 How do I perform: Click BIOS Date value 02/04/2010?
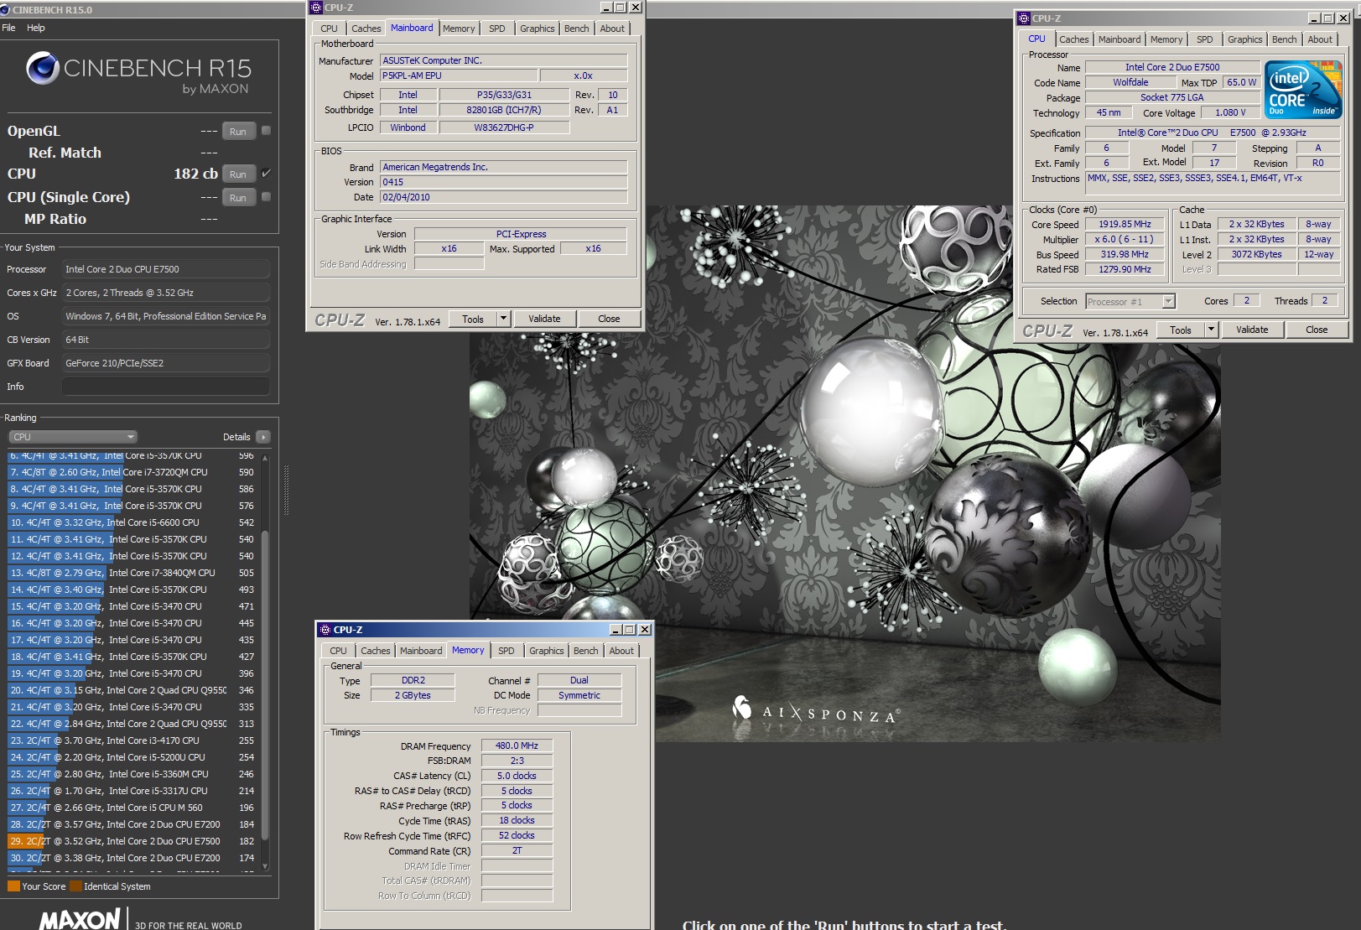[x=503, y=197]
